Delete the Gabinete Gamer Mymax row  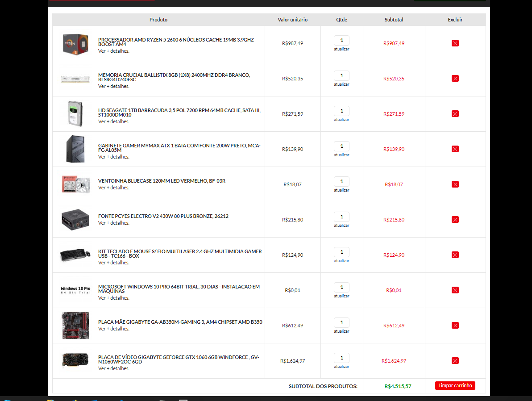[x=455, y=149]
